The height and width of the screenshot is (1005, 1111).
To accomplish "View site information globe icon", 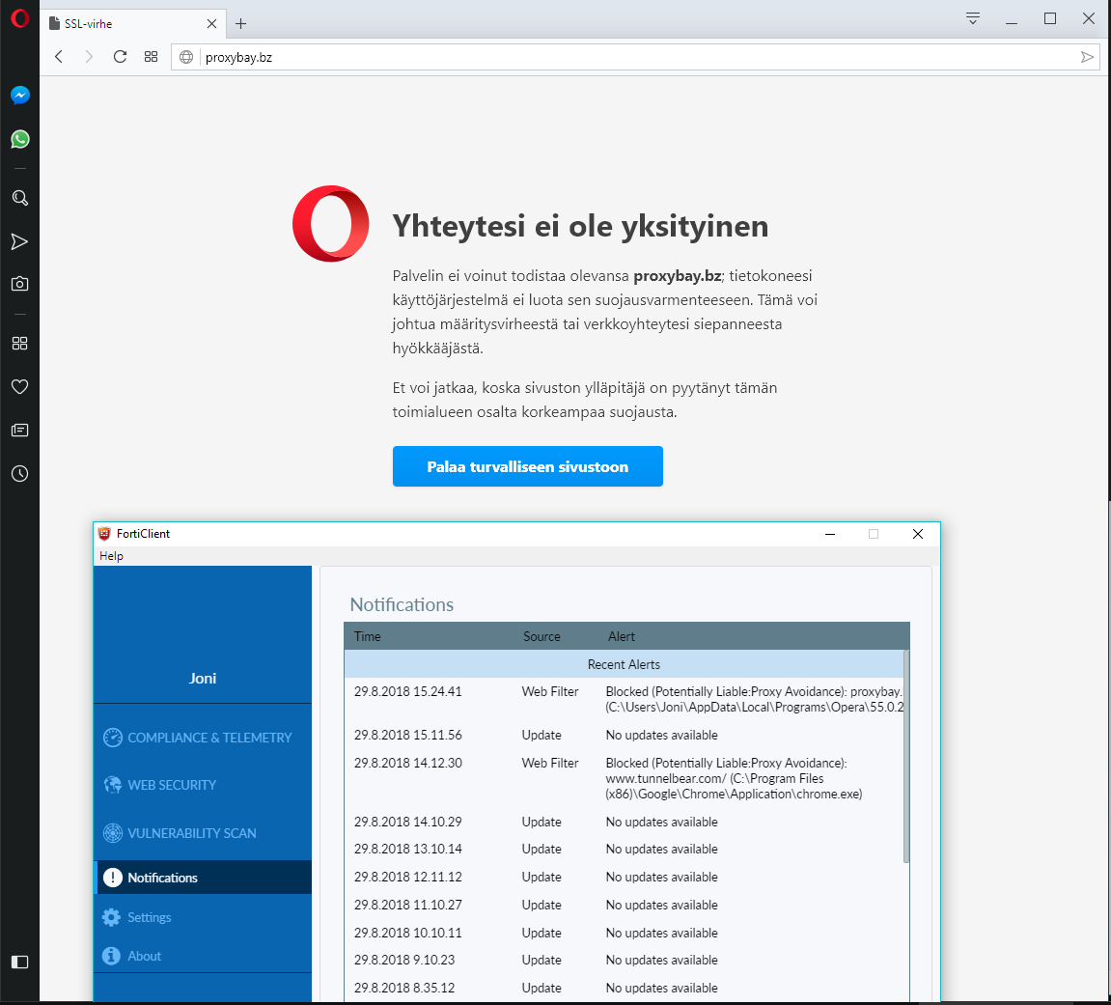I will (x=186, y=57).
